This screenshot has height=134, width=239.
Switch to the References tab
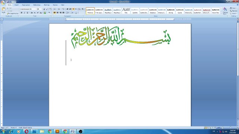pos(37,5)
